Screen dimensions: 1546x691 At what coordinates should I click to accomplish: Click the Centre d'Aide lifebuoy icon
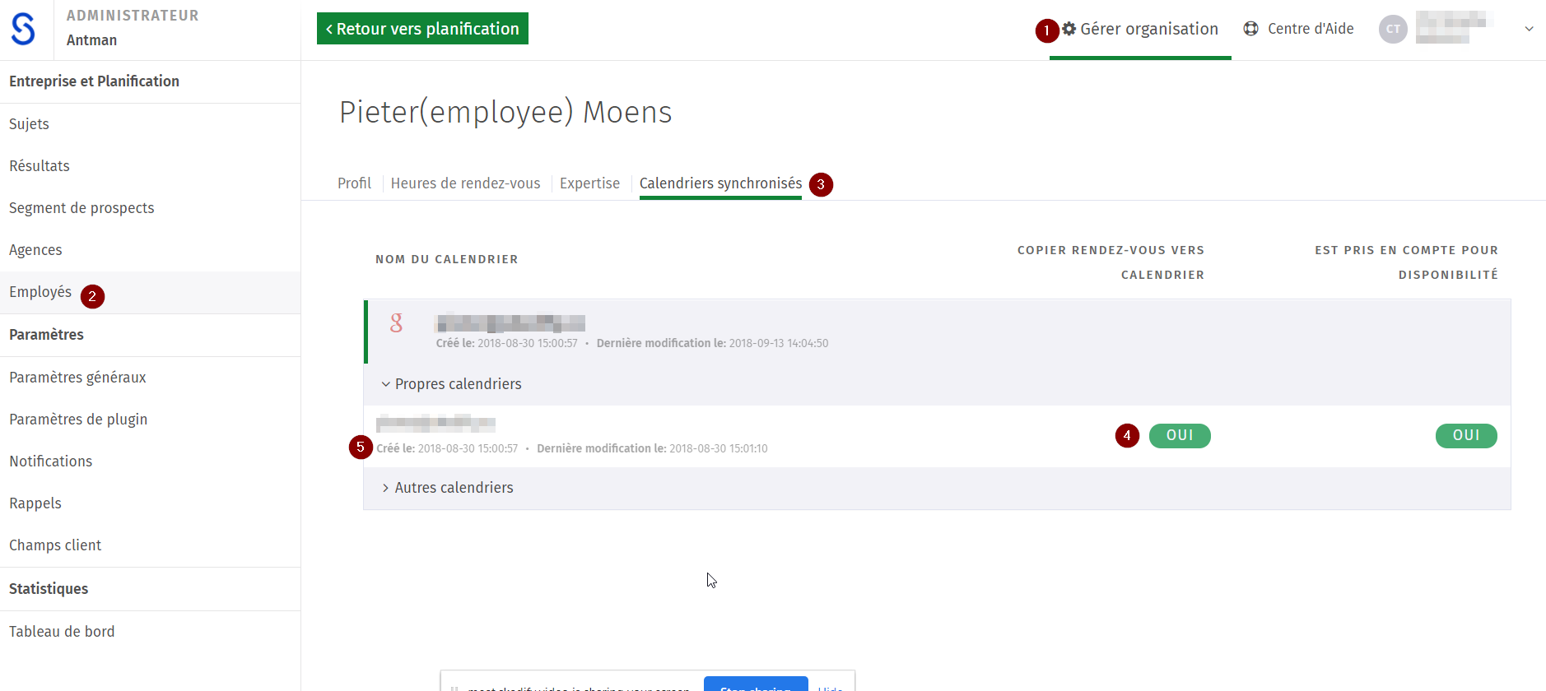tap(1250, 29)
